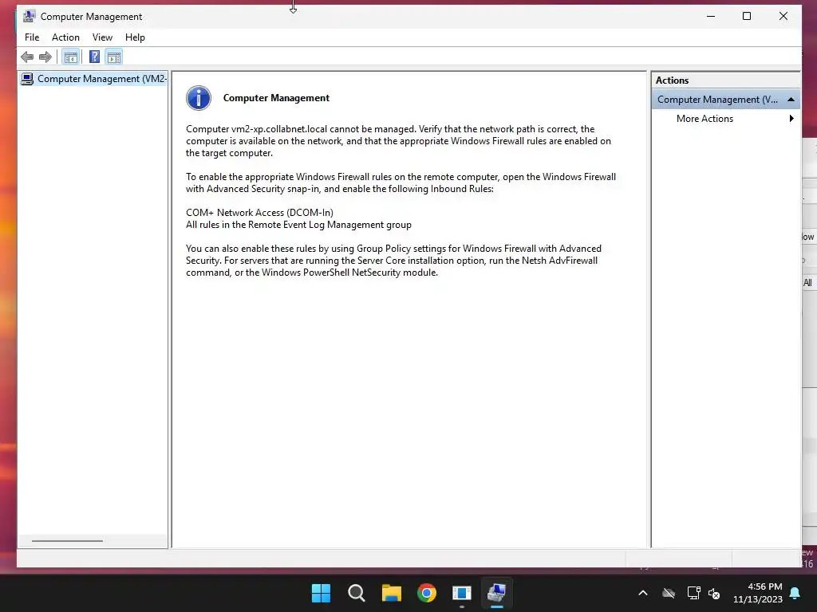Viewport: 817px width, 612px height.
Task: Click the blue information icon
Action: point(199,98)
